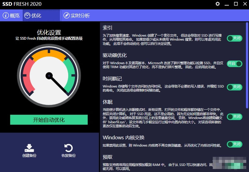Click the 休眠 heading
The width and height of the screenshot is (249, 172).
coord(107,102)
